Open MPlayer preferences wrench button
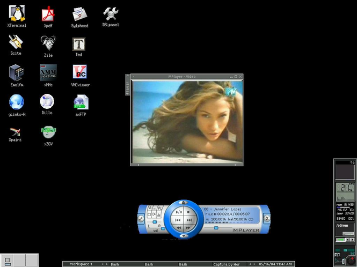Image resolution: width=357 pixels, height=267 pixels. click(141, 218)
